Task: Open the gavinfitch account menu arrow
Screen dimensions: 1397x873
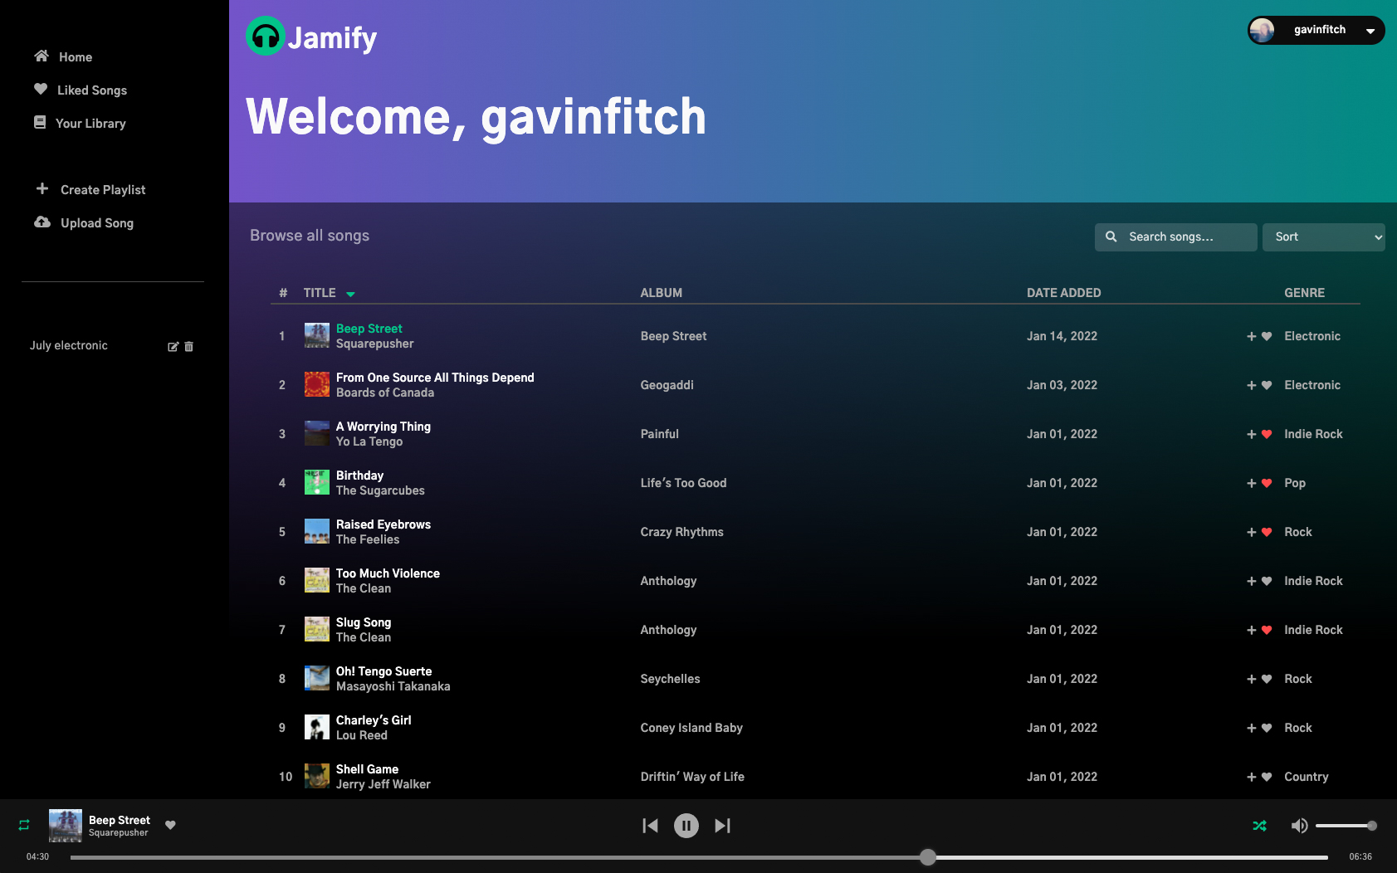Action: [1370, 31]
